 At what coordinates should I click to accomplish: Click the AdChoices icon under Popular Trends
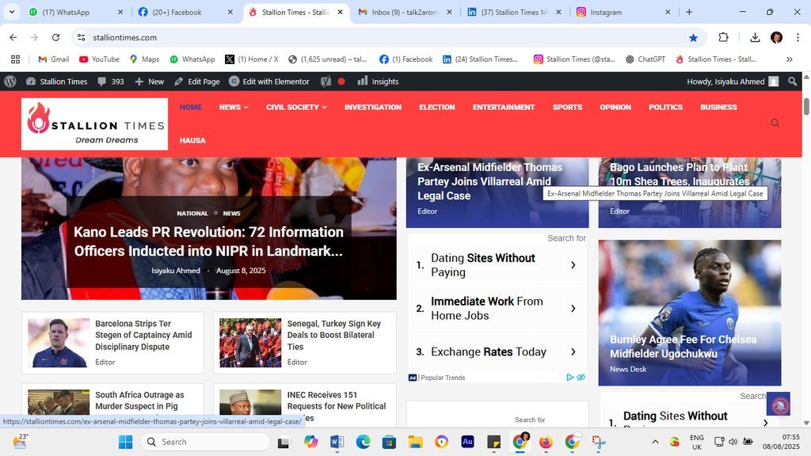(x=570, y=378)
